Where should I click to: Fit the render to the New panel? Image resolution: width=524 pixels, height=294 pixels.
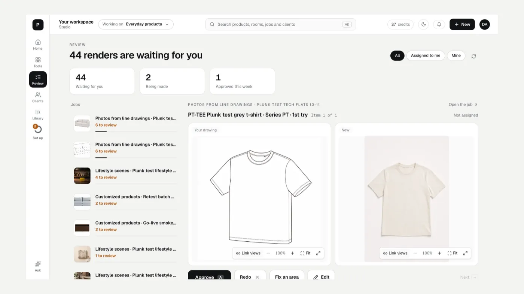pyautogui.click(x=453, y=253)
